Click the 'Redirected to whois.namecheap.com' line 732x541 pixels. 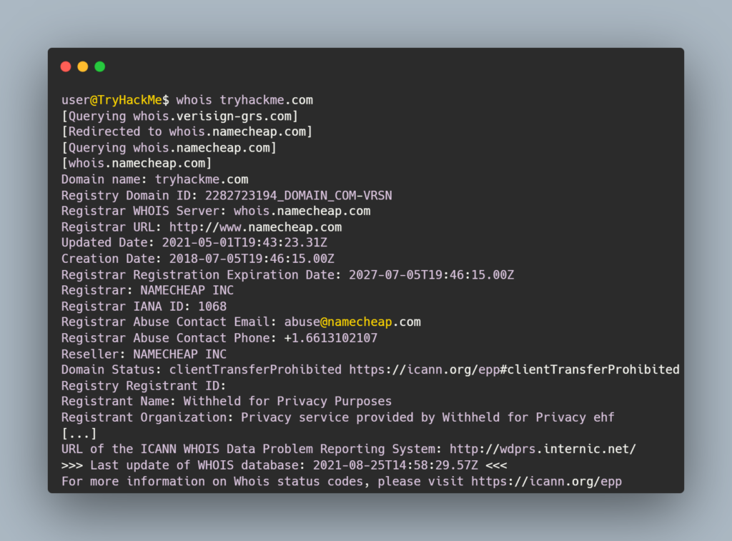187,131
